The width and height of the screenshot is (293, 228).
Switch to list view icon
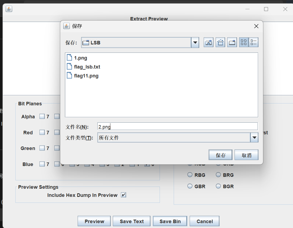point(244,42)
